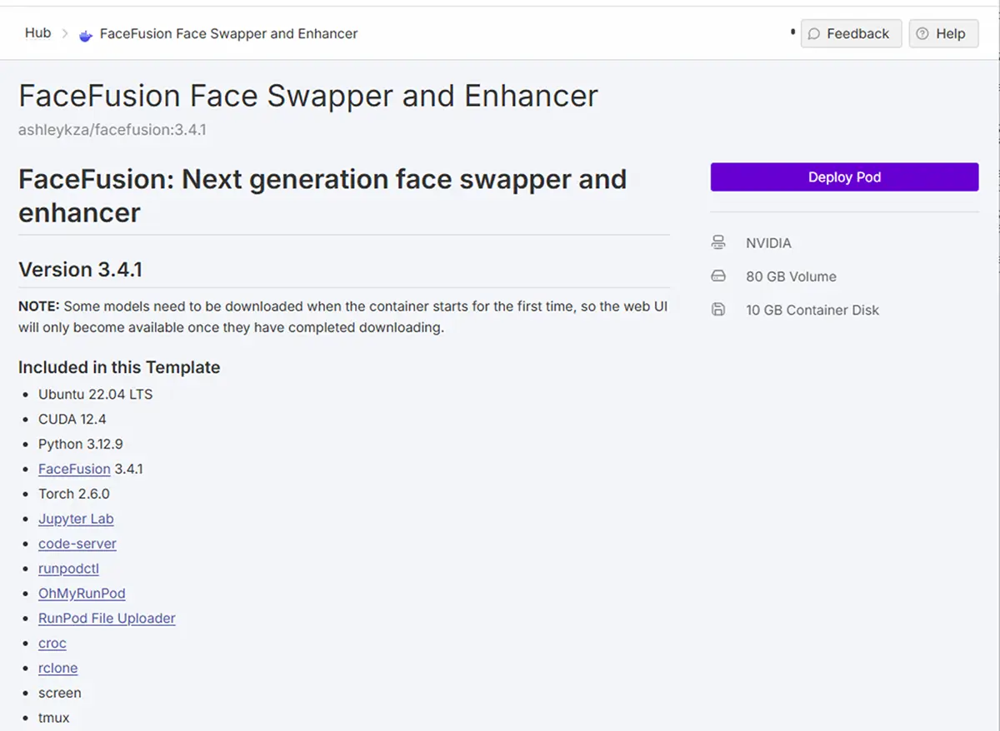Follow the code-server link
1000x731 pixels.
[x=77, y=544]
